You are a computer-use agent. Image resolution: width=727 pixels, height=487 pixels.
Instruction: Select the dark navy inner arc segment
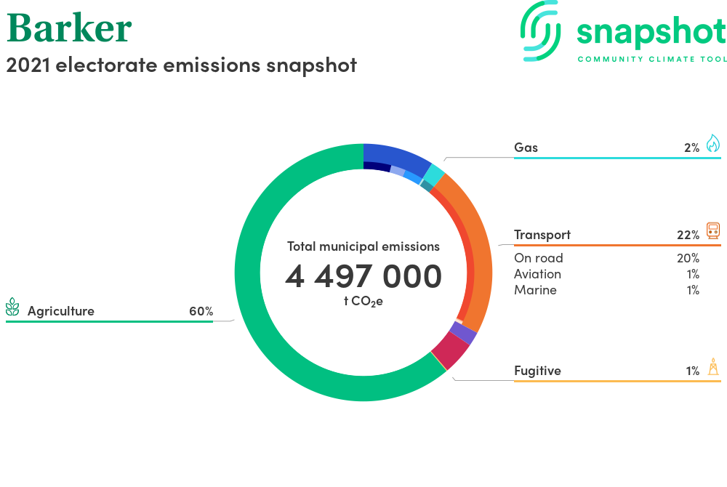[377, 166]
